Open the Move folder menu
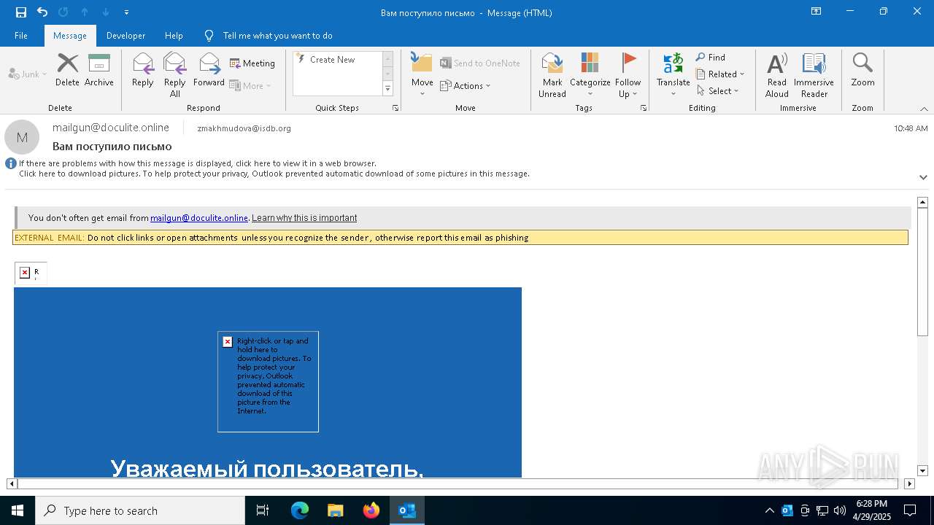This screenshot has height=525, width=934. coord(422,74)
